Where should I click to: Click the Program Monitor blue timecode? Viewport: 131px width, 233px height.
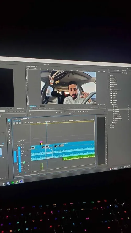tap(33, 106)
